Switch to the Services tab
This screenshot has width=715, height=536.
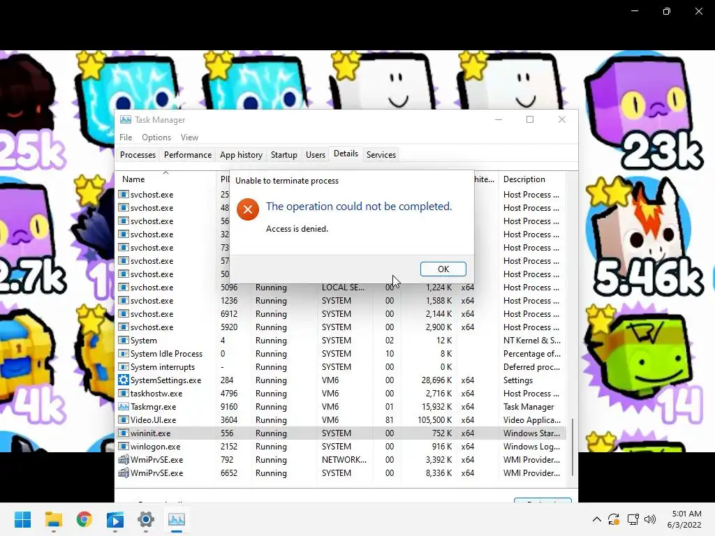click(x=381, y=155)
